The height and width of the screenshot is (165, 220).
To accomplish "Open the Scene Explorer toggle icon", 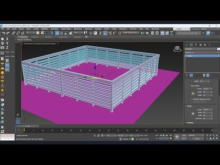I will tap(153, 33).
